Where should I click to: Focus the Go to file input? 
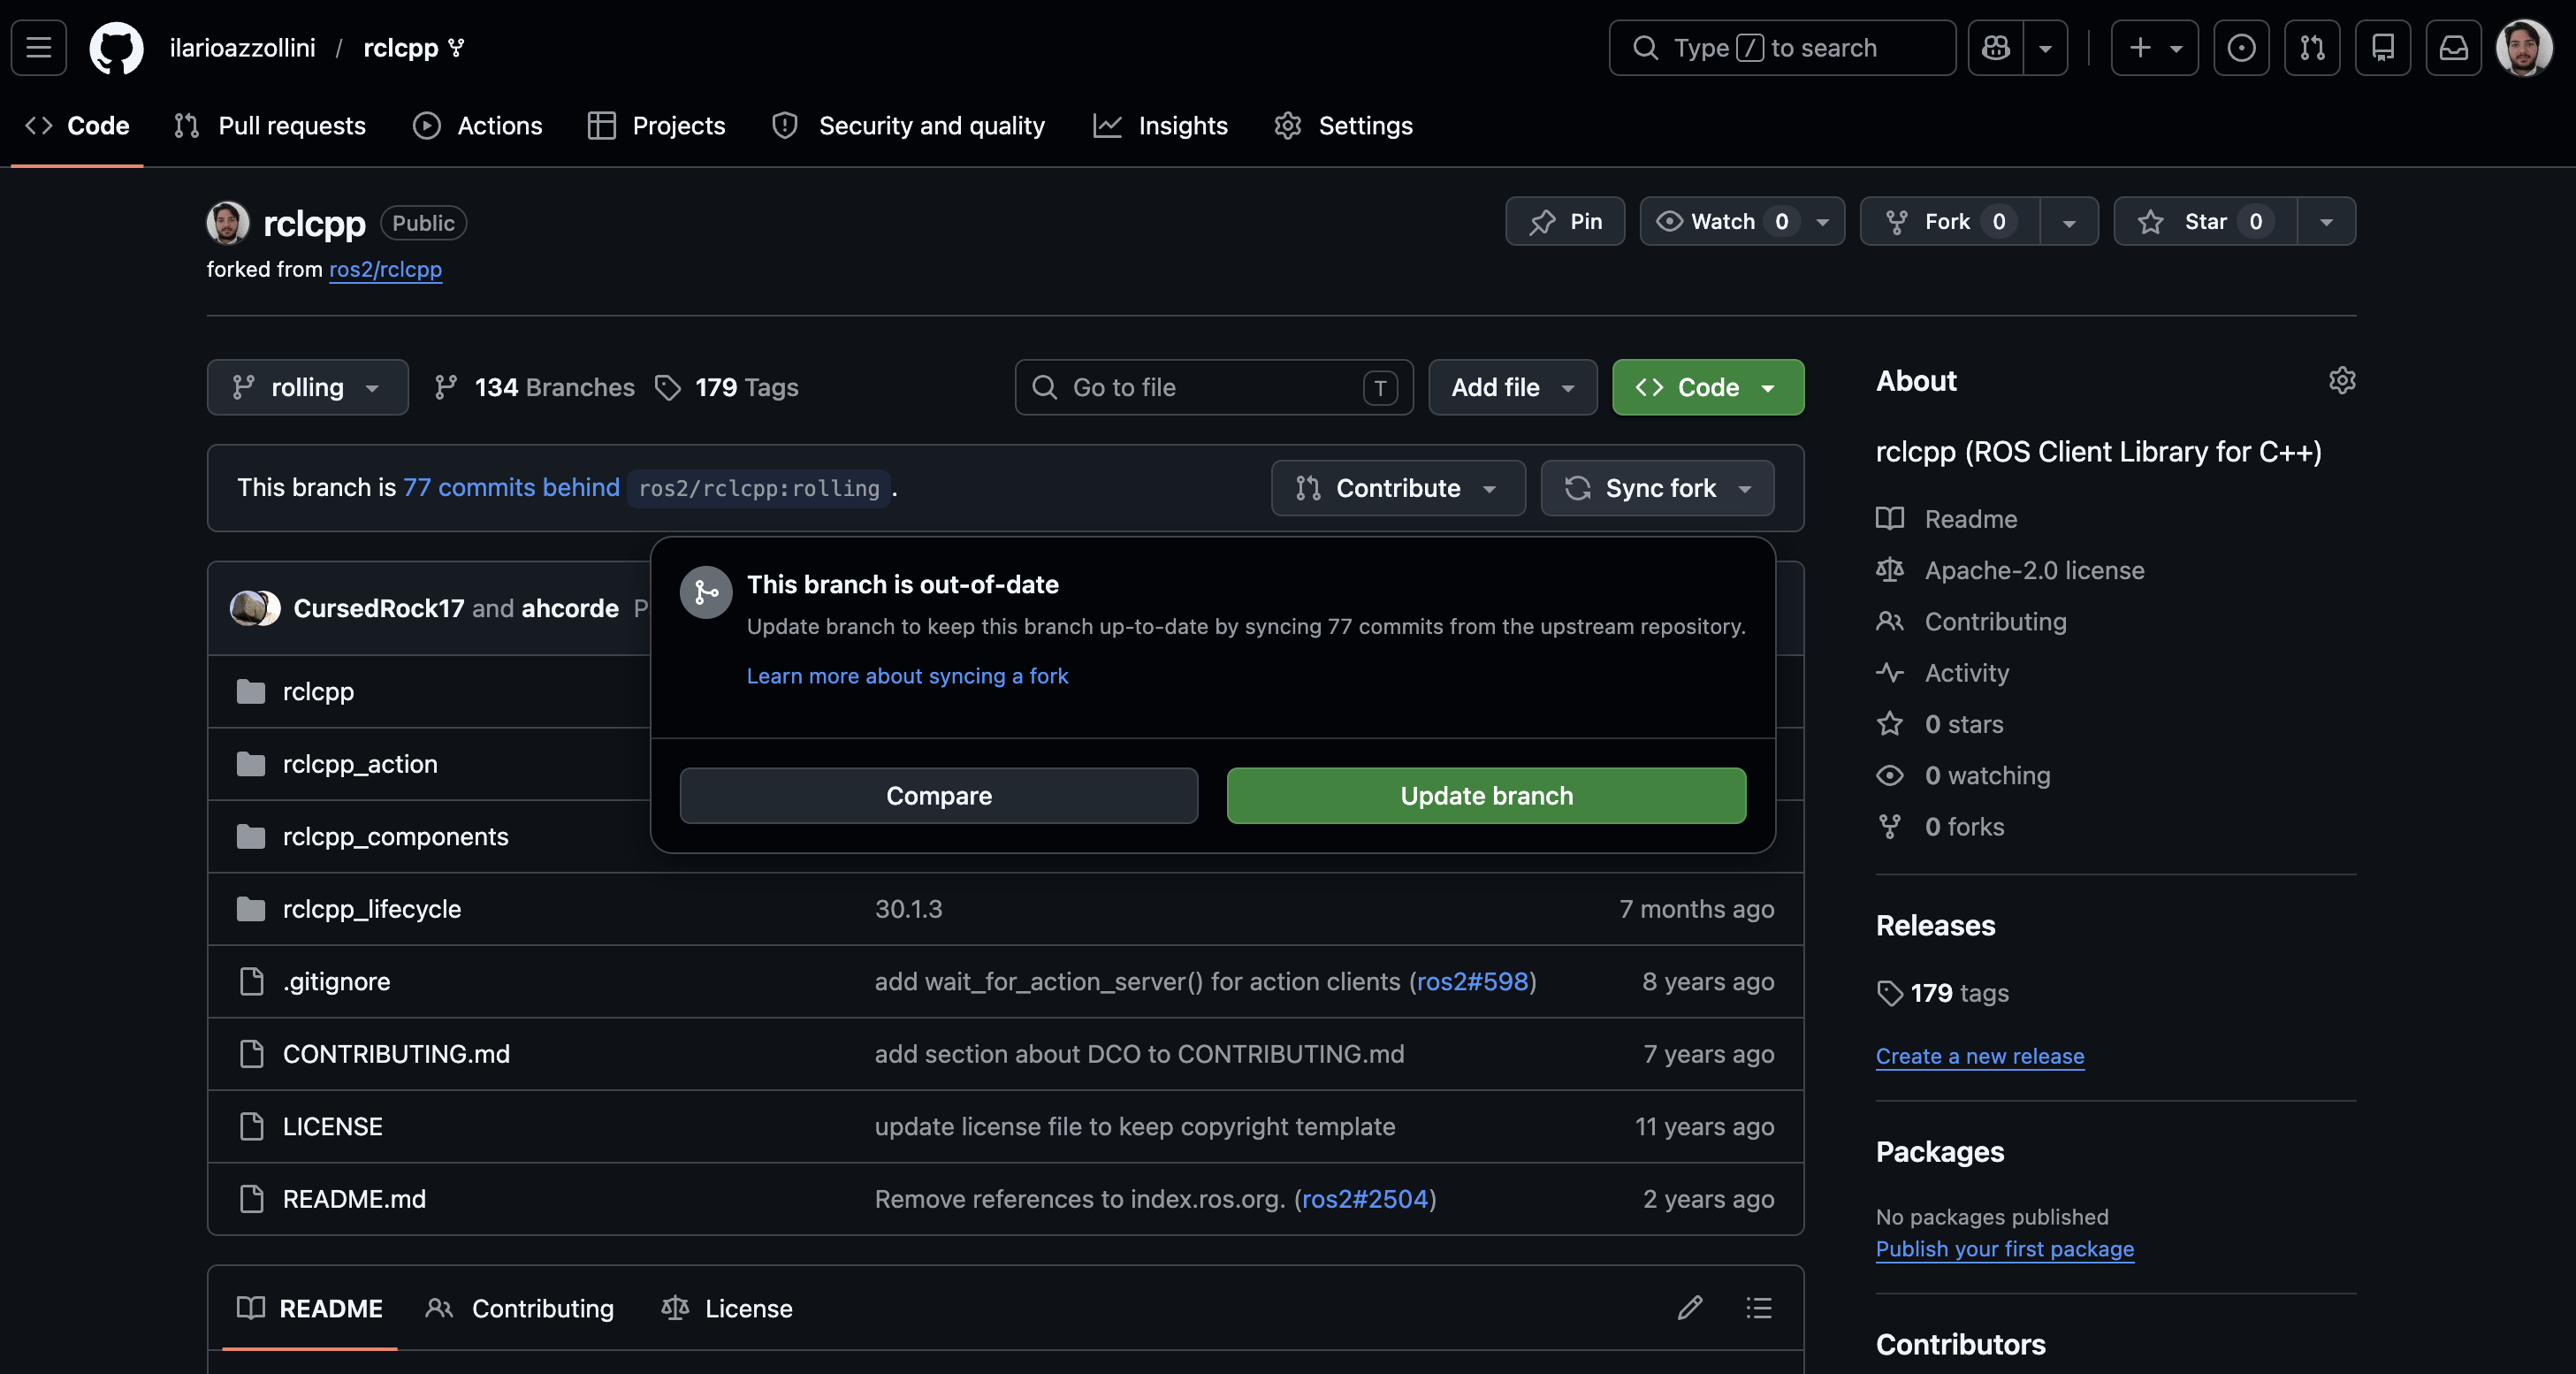click(x=1214, y=387)
